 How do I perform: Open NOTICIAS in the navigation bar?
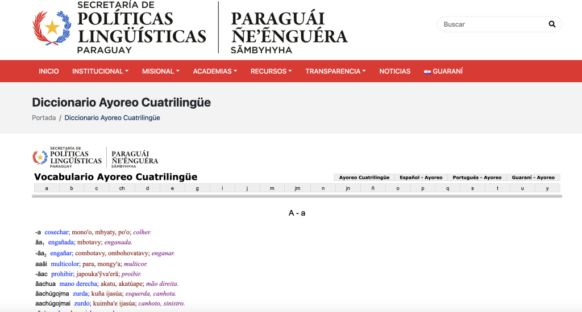[395, 71]
